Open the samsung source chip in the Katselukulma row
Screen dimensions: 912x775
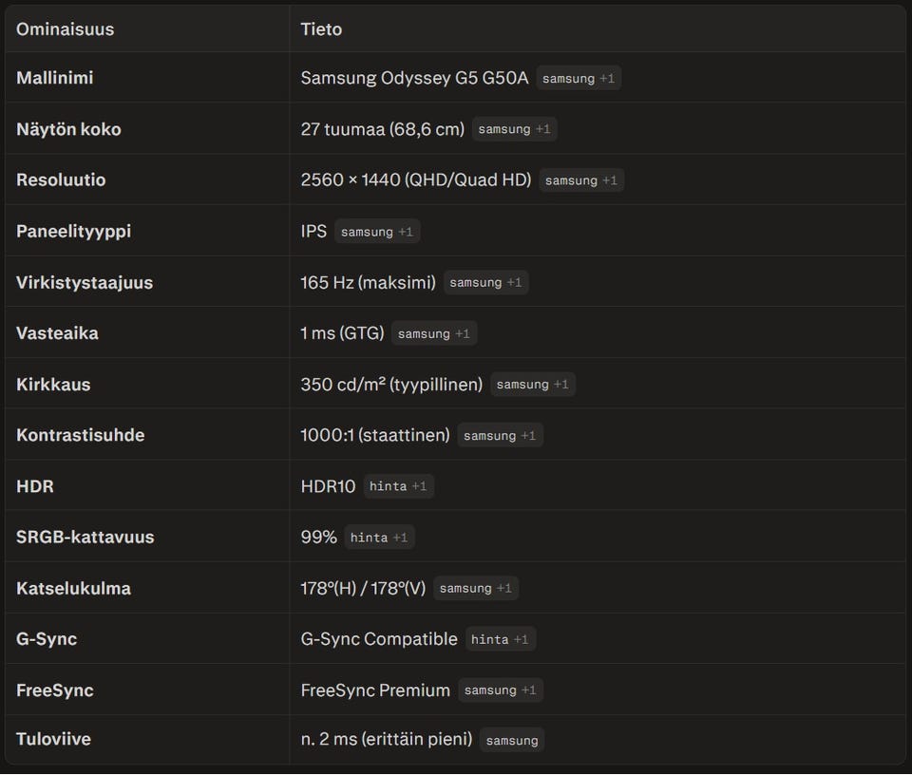pos(476,588)
